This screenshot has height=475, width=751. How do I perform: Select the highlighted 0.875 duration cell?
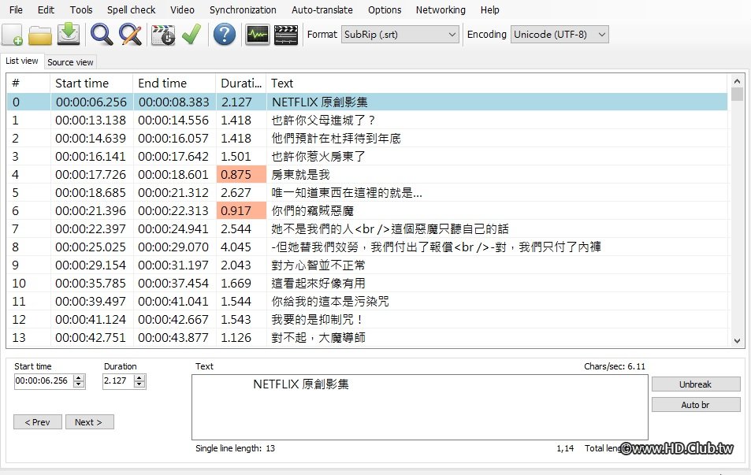tap(241, 175)
